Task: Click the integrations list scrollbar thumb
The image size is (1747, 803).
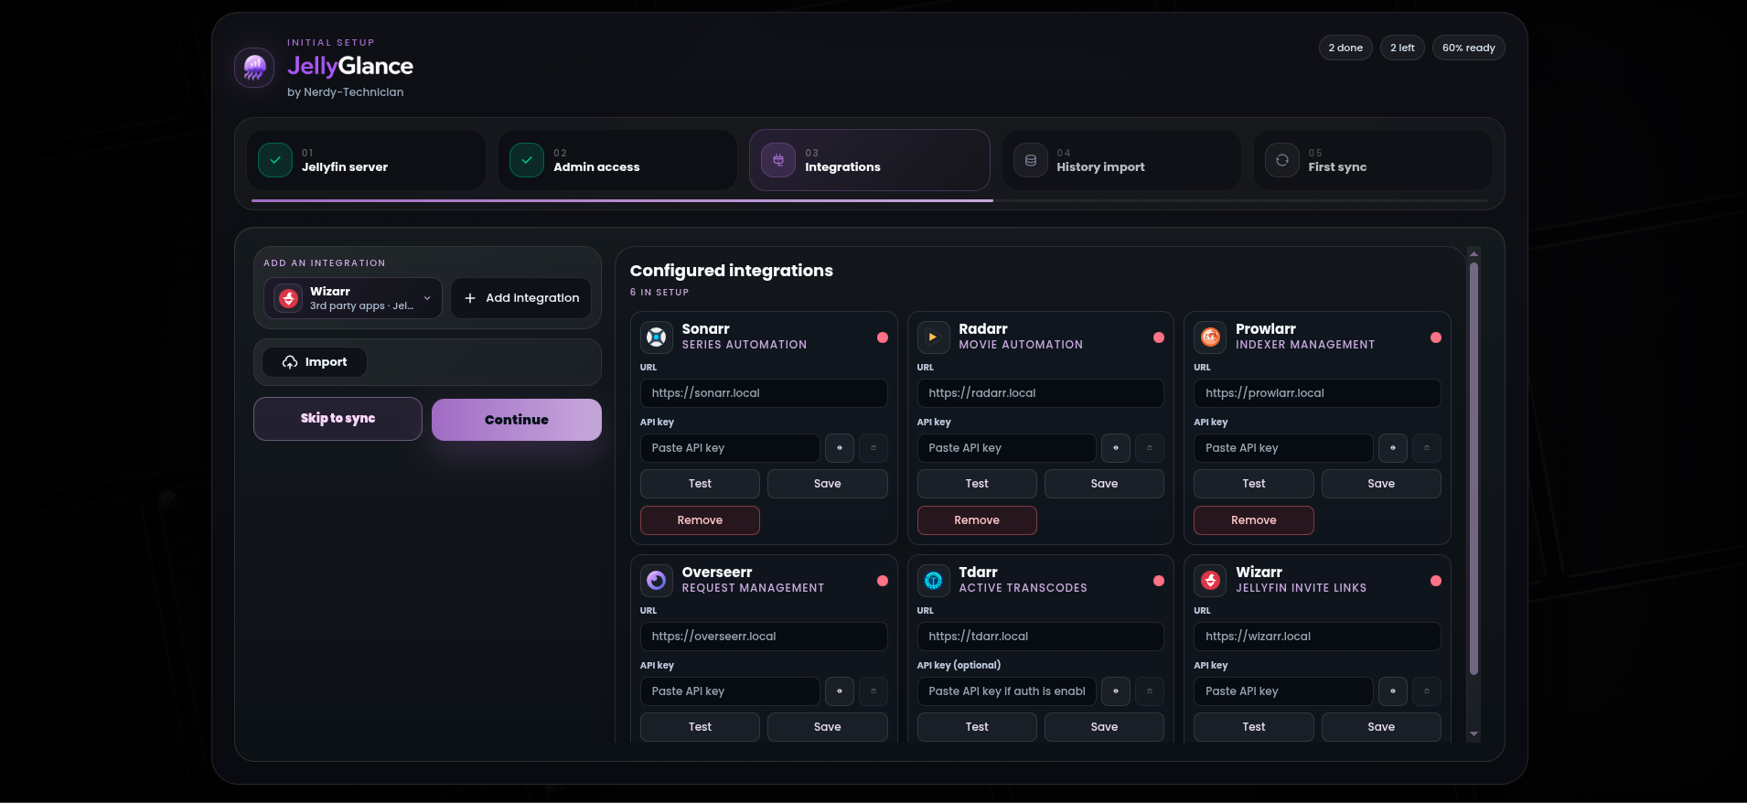Action: tap(1474, 469)
